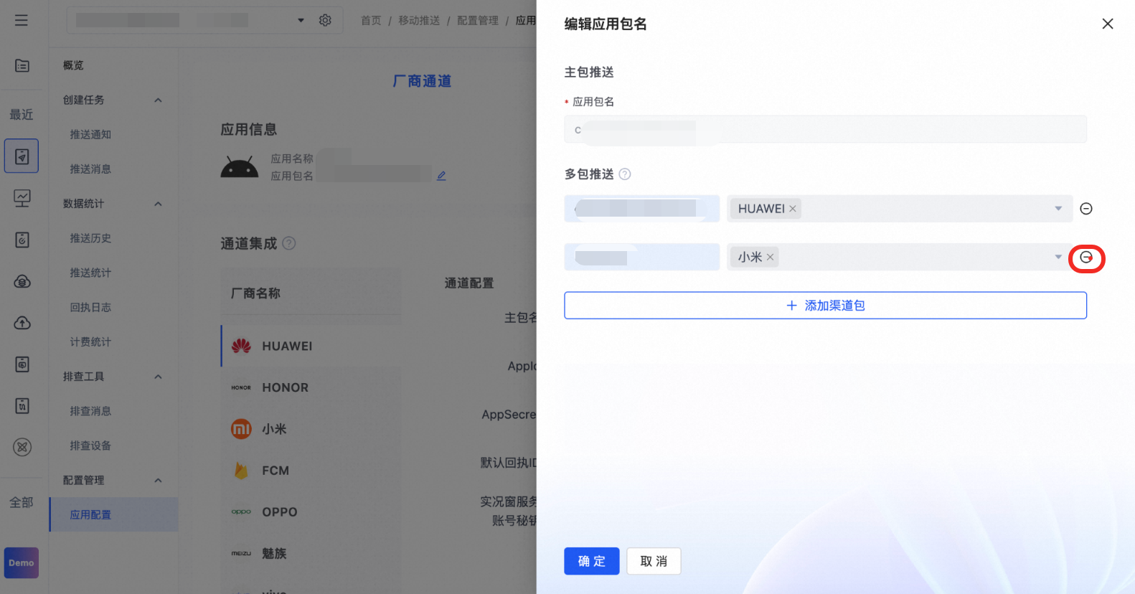Click the cloud disk sidebar icon
The image size is (1135, 594).
click(22, 281)
